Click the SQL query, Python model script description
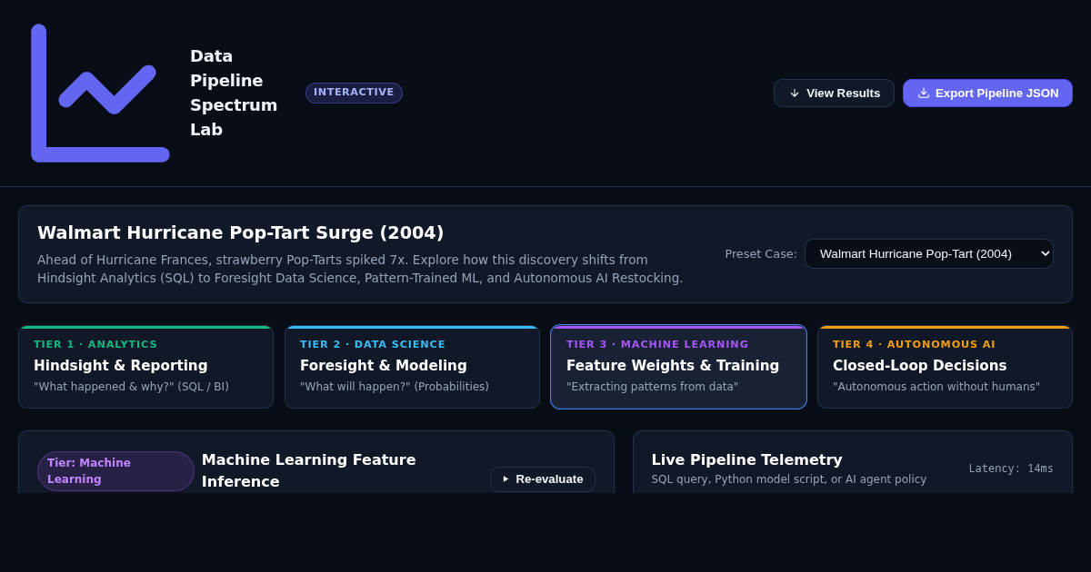 point(789,479)
